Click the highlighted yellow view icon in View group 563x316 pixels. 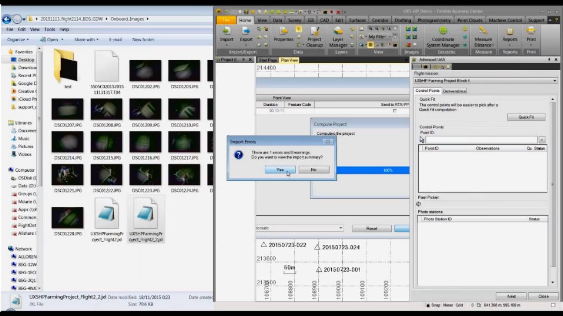tap(370, 45)
